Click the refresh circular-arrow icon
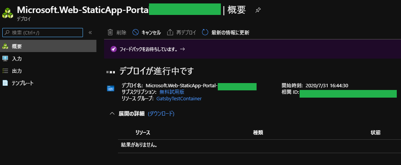The height and width of the screenshot is (165, 401). click(205, 33)
